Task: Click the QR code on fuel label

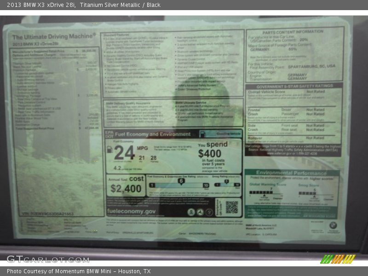Action: [232, 207]
